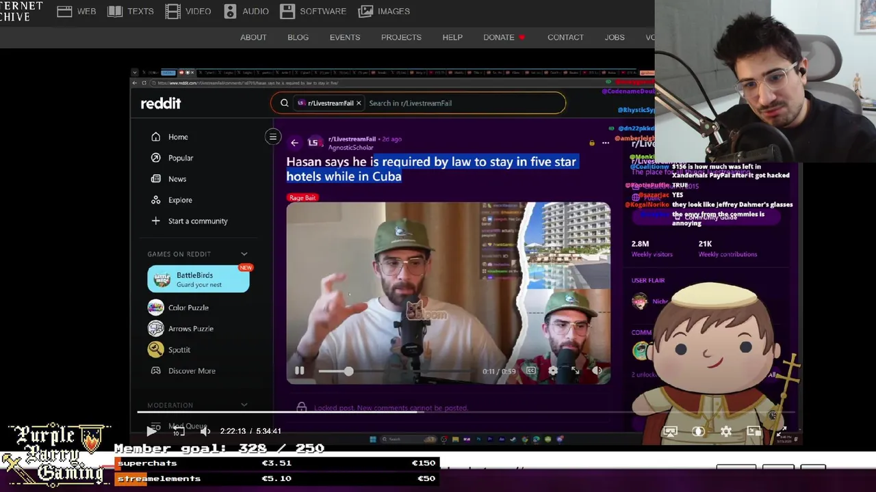This screenshot has height=492, width=876.
Task: Open News in reddit sidebar
Action: [x=168, y=179]
